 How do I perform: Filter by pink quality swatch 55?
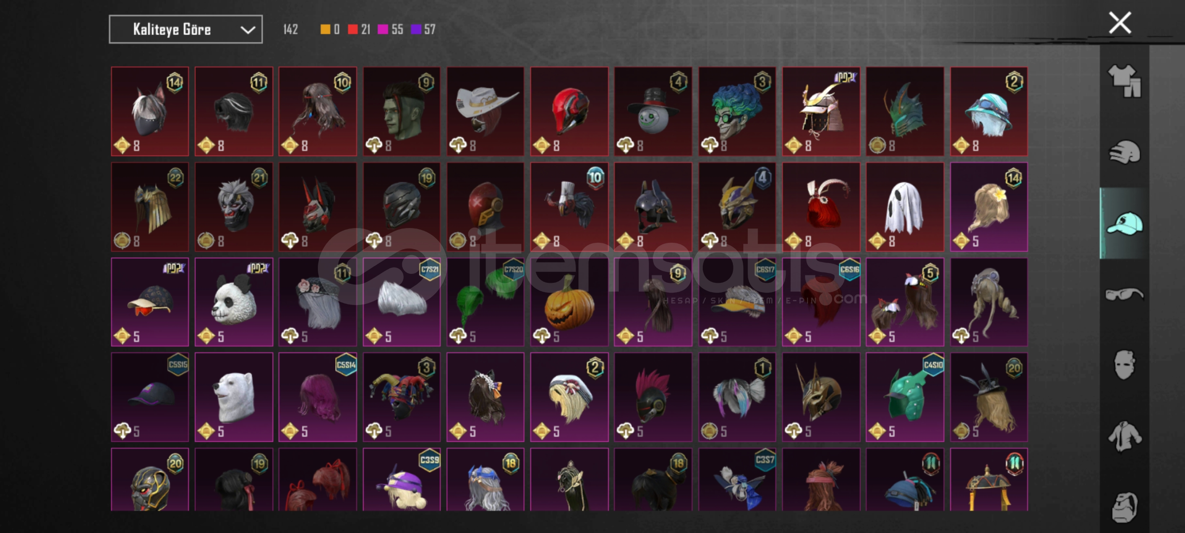click(x=390, y=30)
